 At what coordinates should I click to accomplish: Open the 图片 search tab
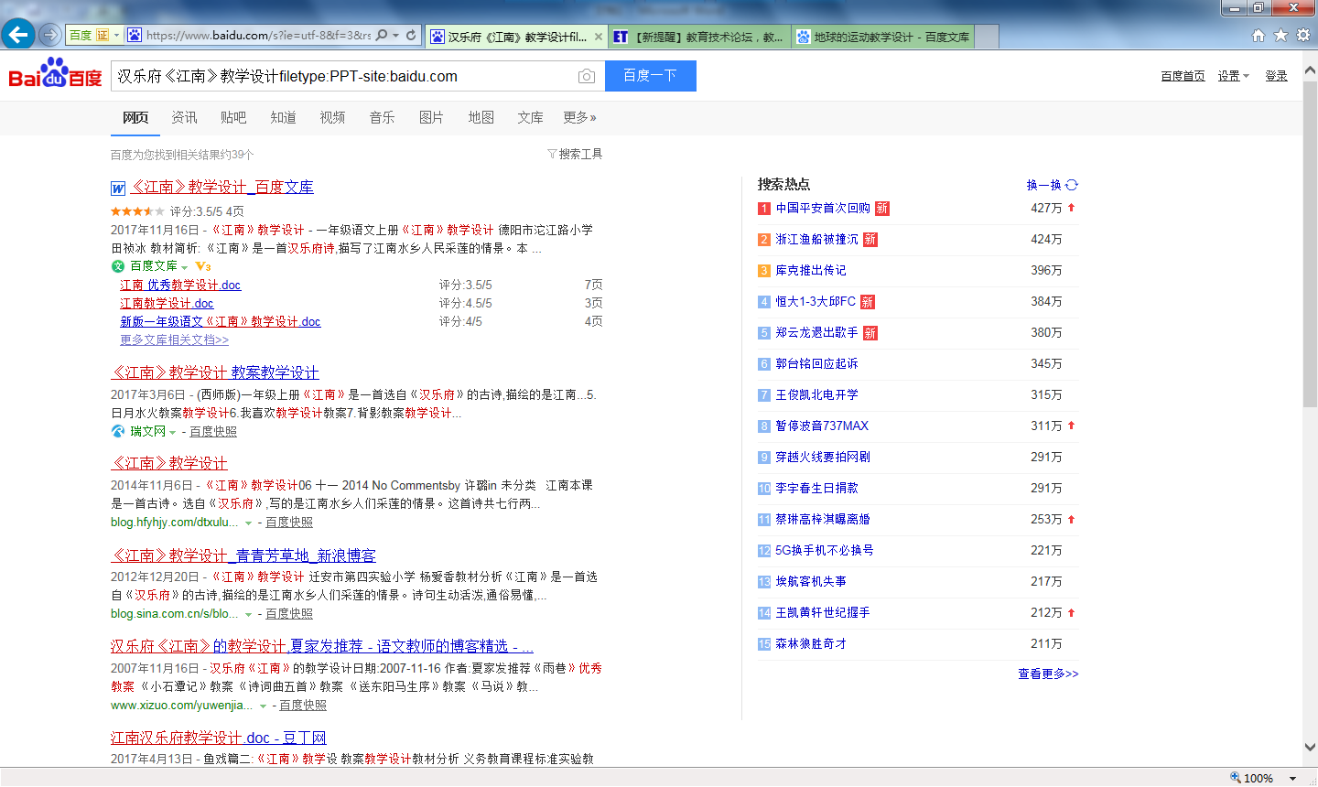tap(431, 117)
